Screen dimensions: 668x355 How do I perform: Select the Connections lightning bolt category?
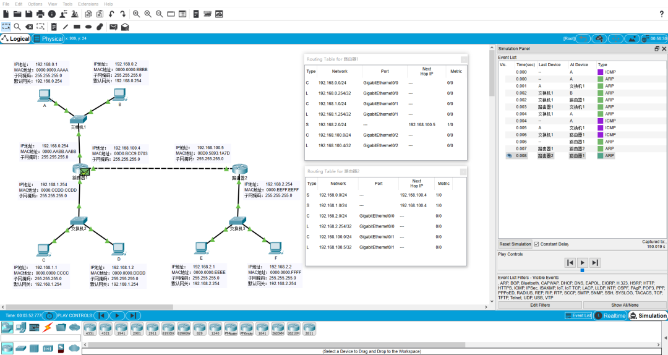pyautogui.click(x=48, y=327)
